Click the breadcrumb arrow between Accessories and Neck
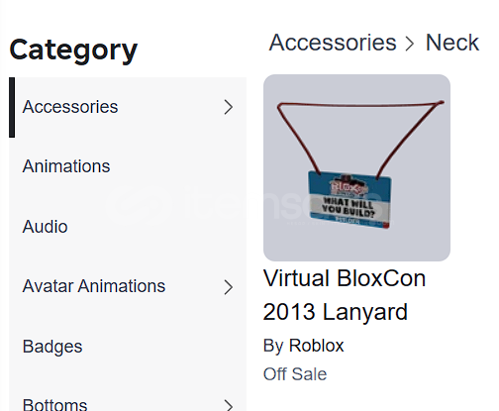Screen dimensions: 499x411 pos(410,44)
